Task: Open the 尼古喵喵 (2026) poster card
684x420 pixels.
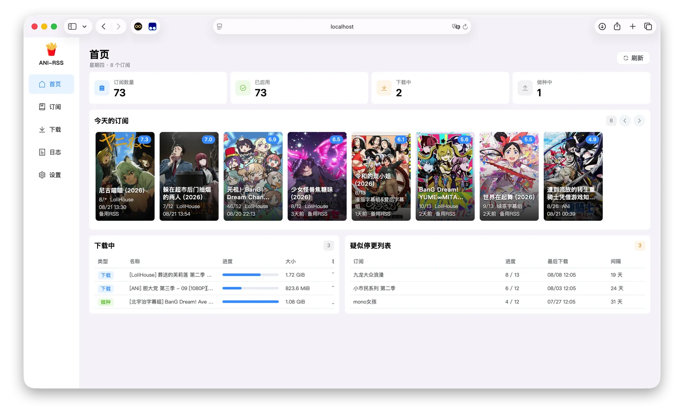Action: coord(125,176)
